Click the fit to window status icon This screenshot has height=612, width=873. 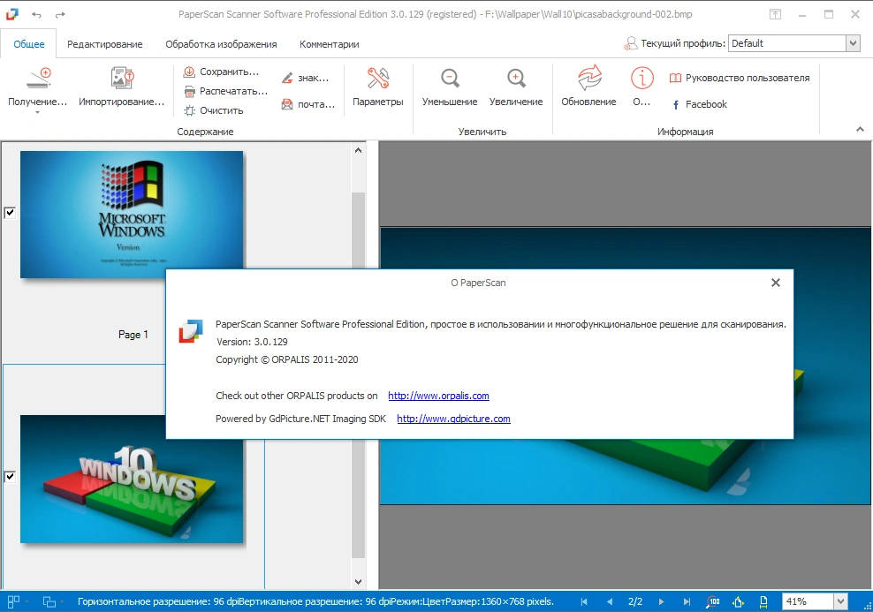(739, 601)
